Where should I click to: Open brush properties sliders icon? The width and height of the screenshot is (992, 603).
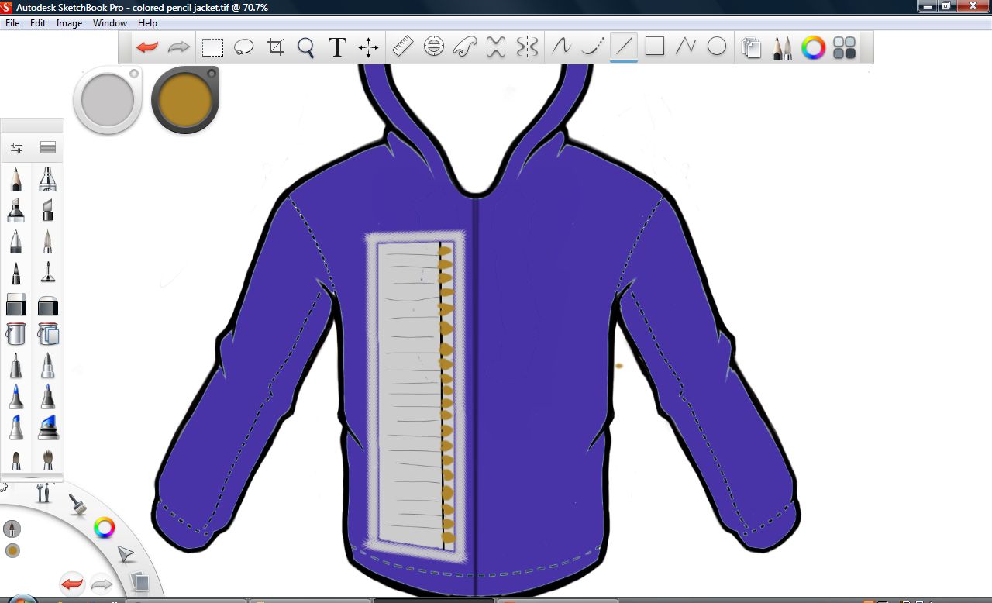coord(16,147)
